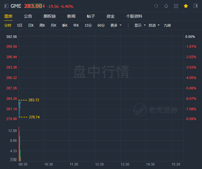Viewport: 202px width, 169px height.
Task: Select the 分时 intraday chart period
Action: click(x=8, y=25)
